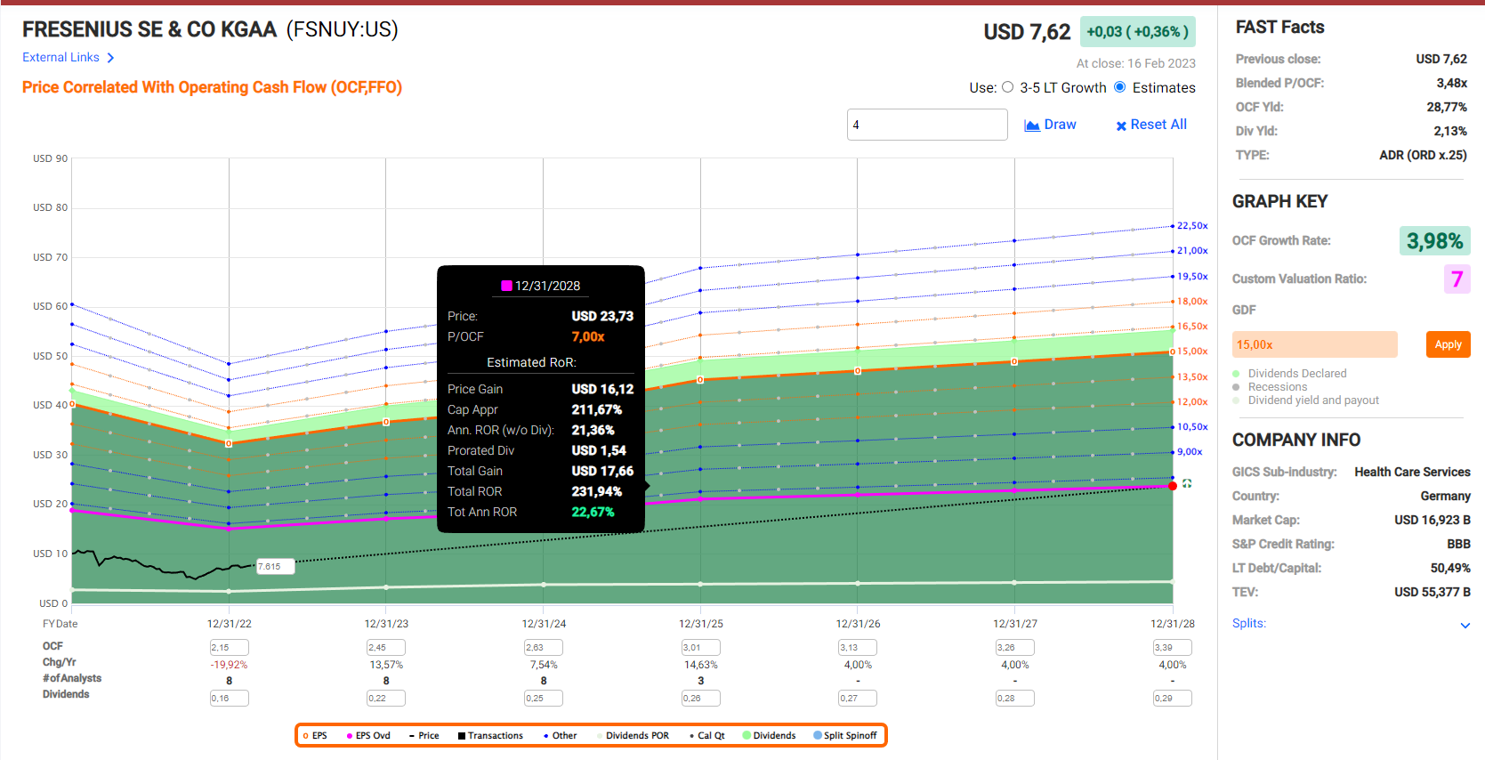Open the GDF 15,00x multiple field
Screen dimensions: 1485x760
(x=1314, y=344)
